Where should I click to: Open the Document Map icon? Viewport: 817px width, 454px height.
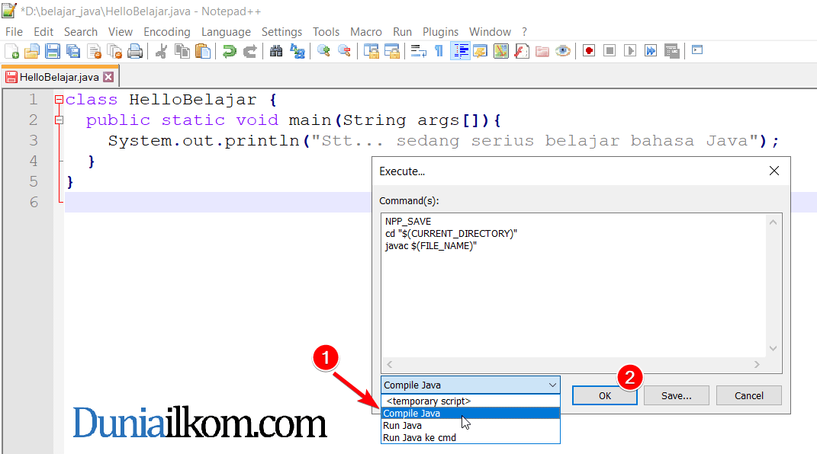(x=501, y=51)
